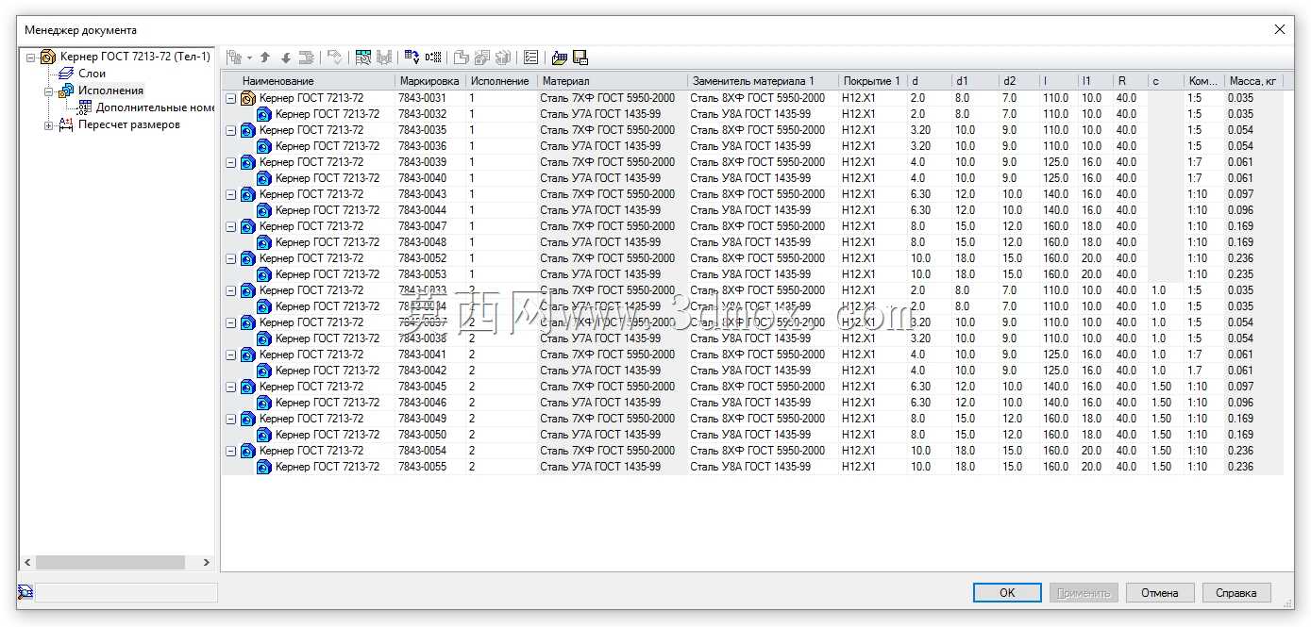Click the greyed second copy-properties toolbar icon
1311x627 pixels.
tap(481, 58)
